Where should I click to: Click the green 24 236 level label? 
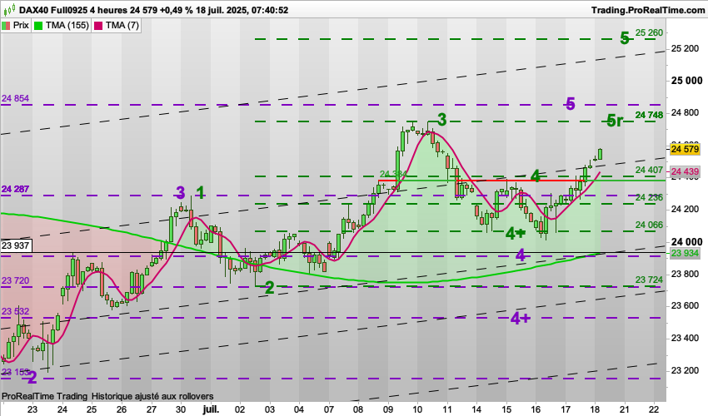(x=650, y=198)
